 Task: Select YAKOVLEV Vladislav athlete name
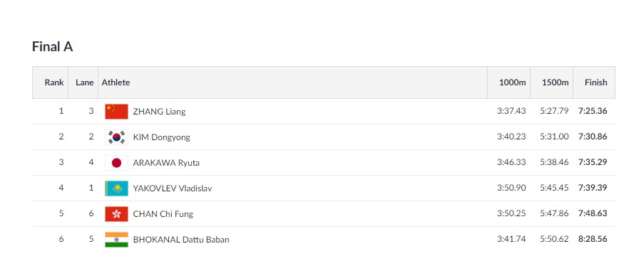pyautogui.click(x=173, y=188)
